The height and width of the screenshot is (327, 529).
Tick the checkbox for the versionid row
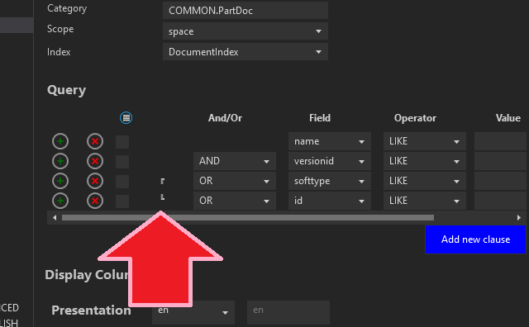click(122, 162)
